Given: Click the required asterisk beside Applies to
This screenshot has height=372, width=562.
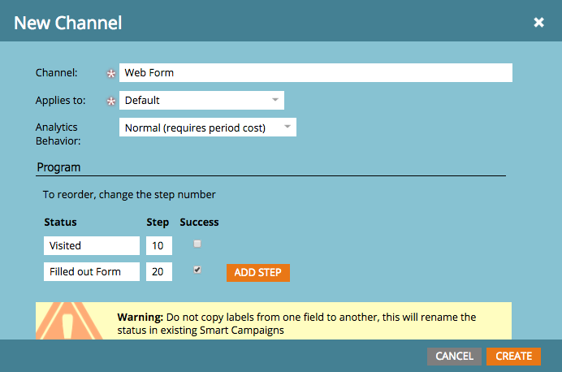Looking at the screenshot, I should pyautogui.click(x=111, y=101).
